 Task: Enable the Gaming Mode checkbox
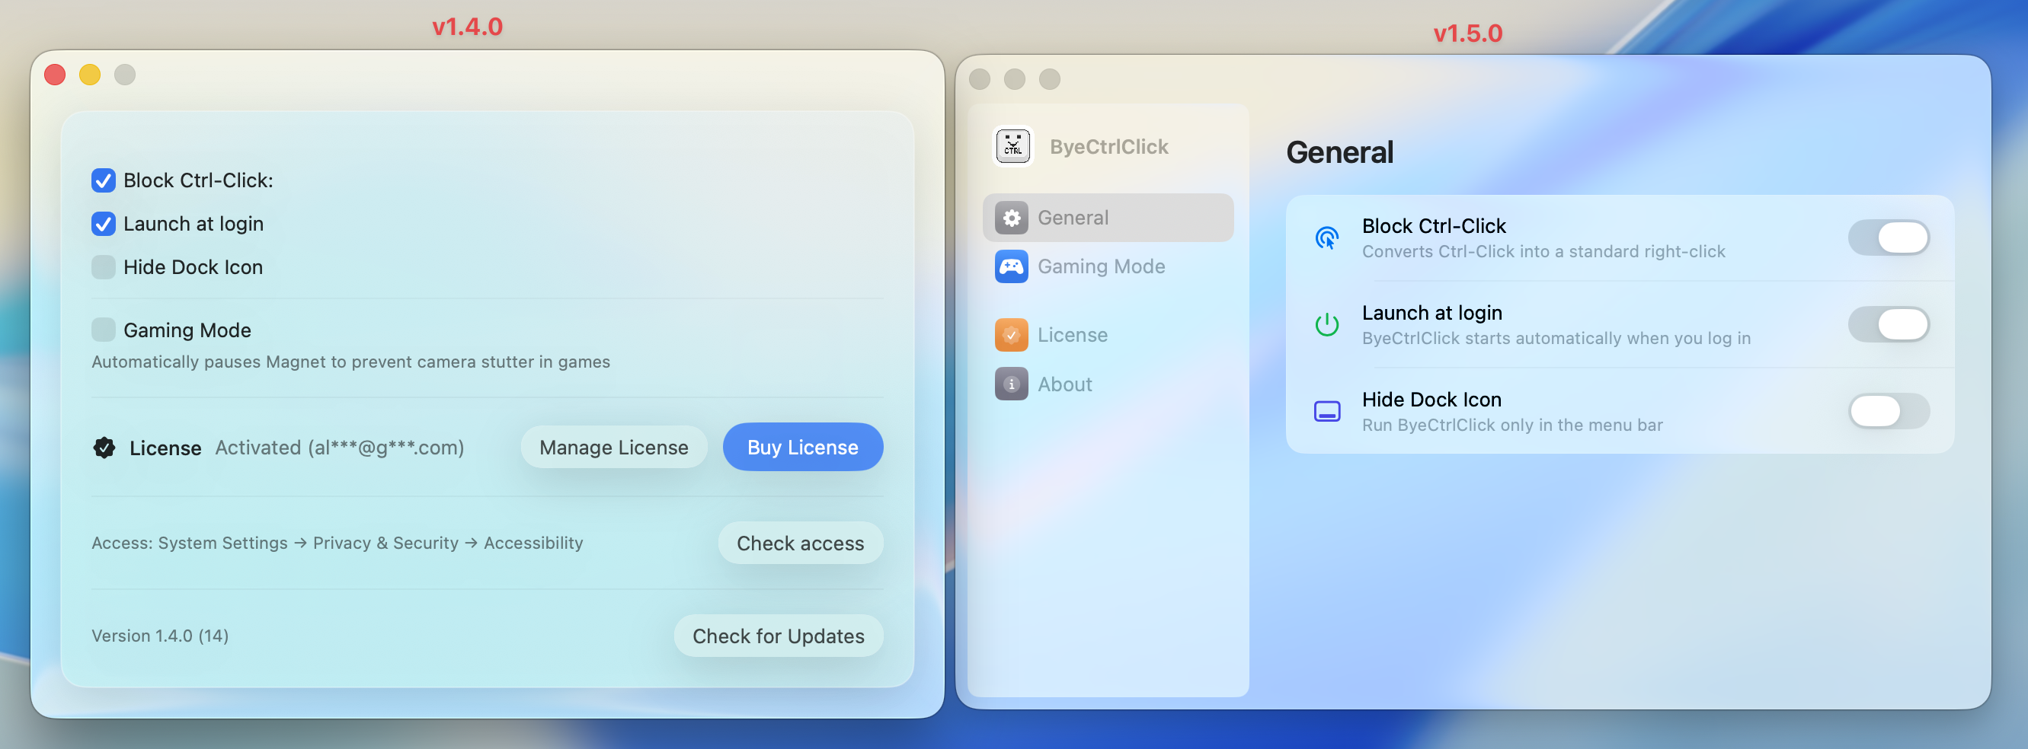[103, 330]
